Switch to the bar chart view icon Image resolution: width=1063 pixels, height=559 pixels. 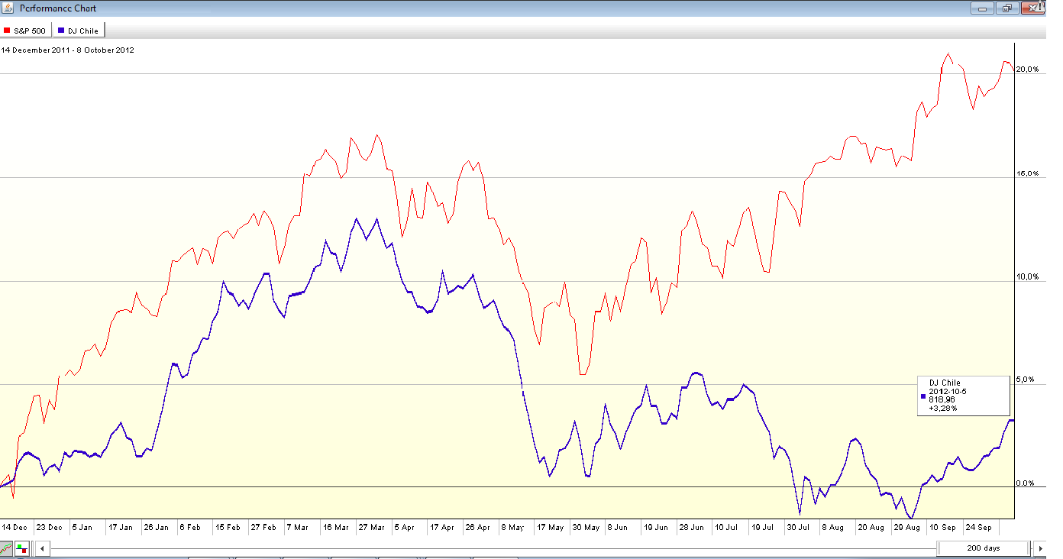21,548
